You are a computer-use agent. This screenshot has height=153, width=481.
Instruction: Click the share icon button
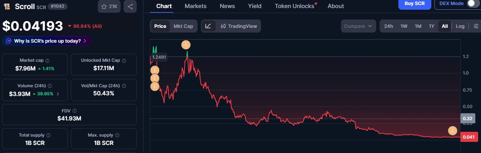click(x=130, y=6)
